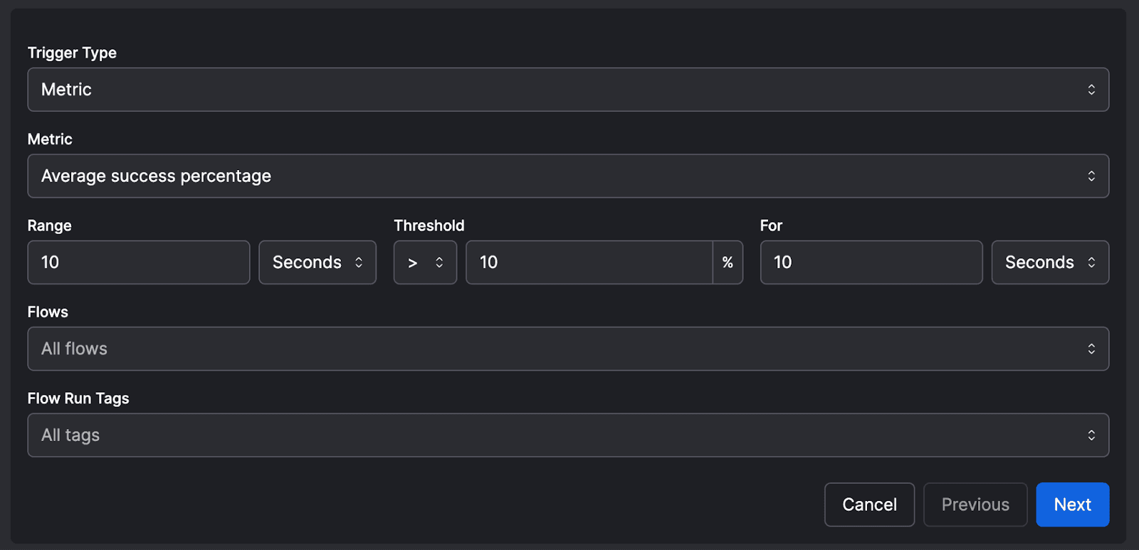Click the Flows field label
1139x550 pixels.
(x=48, y=312)
